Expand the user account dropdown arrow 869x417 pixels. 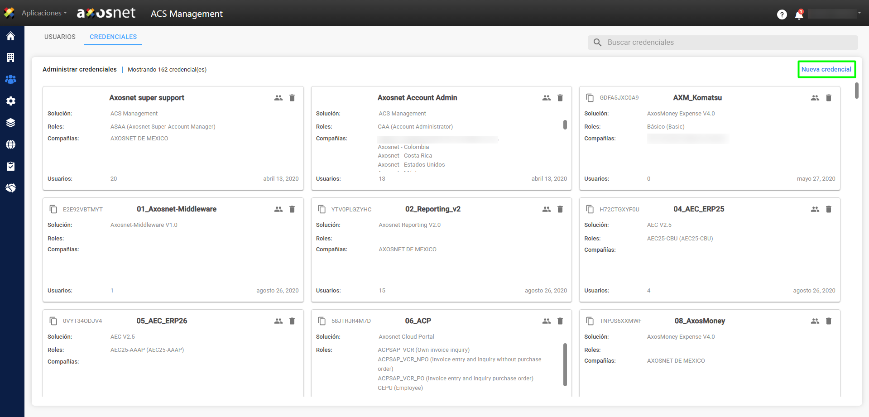[x=859, y=13]
